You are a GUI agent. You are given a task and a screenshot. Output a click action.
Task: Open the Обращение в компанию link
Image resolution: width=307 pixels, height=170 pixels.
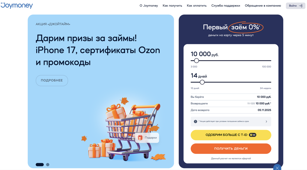point(263,6)
